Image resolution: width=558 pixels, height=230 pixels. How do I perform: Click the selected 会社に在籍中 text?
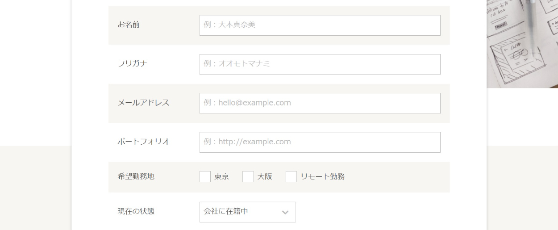(x=226, y=212)
